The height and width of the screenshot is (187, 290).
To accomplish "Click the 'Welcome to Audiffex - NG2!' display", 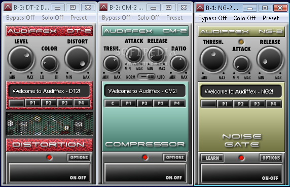I will [241, 91].
